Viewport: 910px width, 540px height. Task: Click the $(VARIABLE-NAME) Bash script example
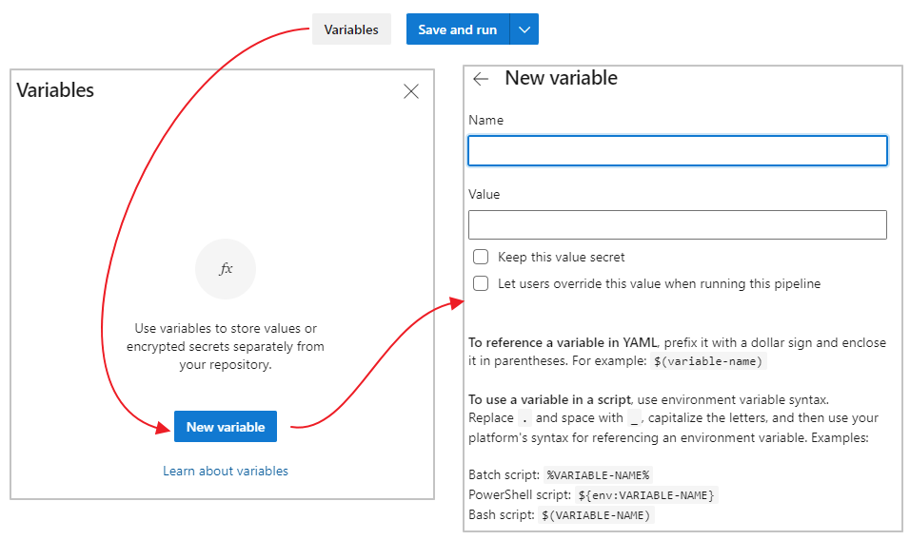(x=597, y=515)
